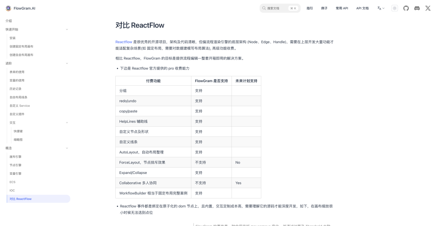
Task: Click the Expand/Collapse table cell
Action: (153, 173)
